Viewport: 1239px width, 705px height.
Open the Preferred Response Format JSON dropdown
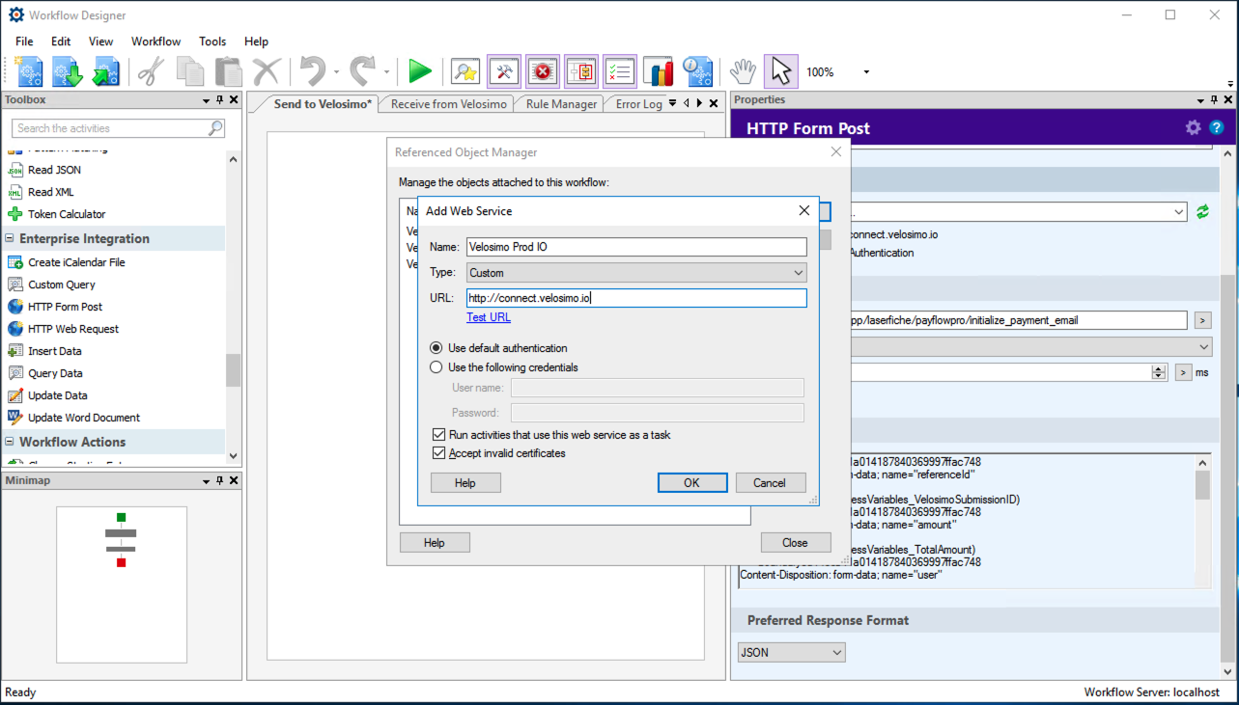click(x=792, y=653)
